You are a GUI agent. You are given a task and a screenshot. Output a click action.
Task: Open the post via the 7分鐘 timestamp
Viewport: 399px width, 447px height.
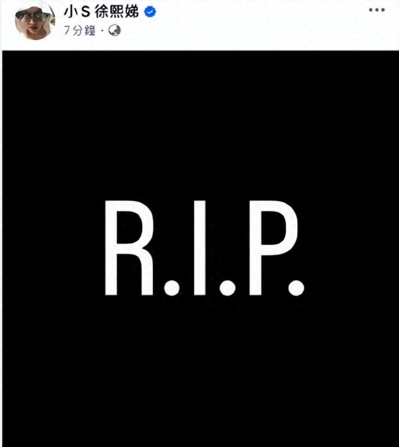(x=80, y=30)
